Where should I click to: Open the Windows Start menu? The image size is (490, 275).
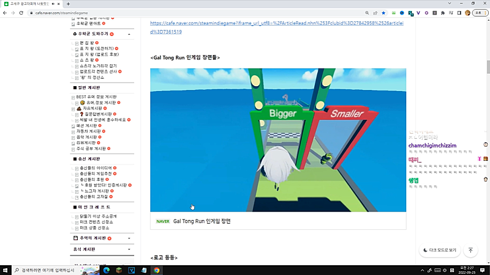[5, 270]
